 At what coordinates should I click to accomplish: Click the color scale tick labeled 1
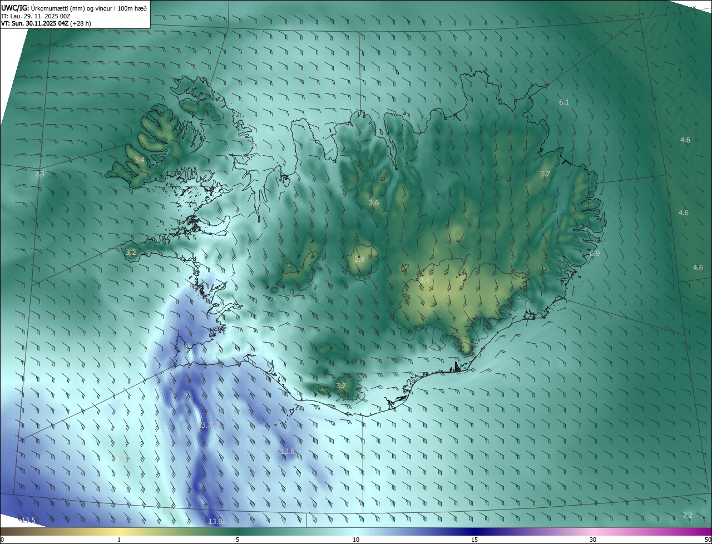(x=119, y=540)
